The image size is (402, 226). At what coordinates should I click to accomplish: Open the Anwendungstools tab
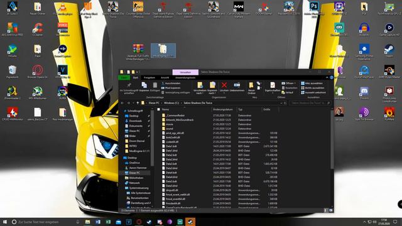pos(185,77)
